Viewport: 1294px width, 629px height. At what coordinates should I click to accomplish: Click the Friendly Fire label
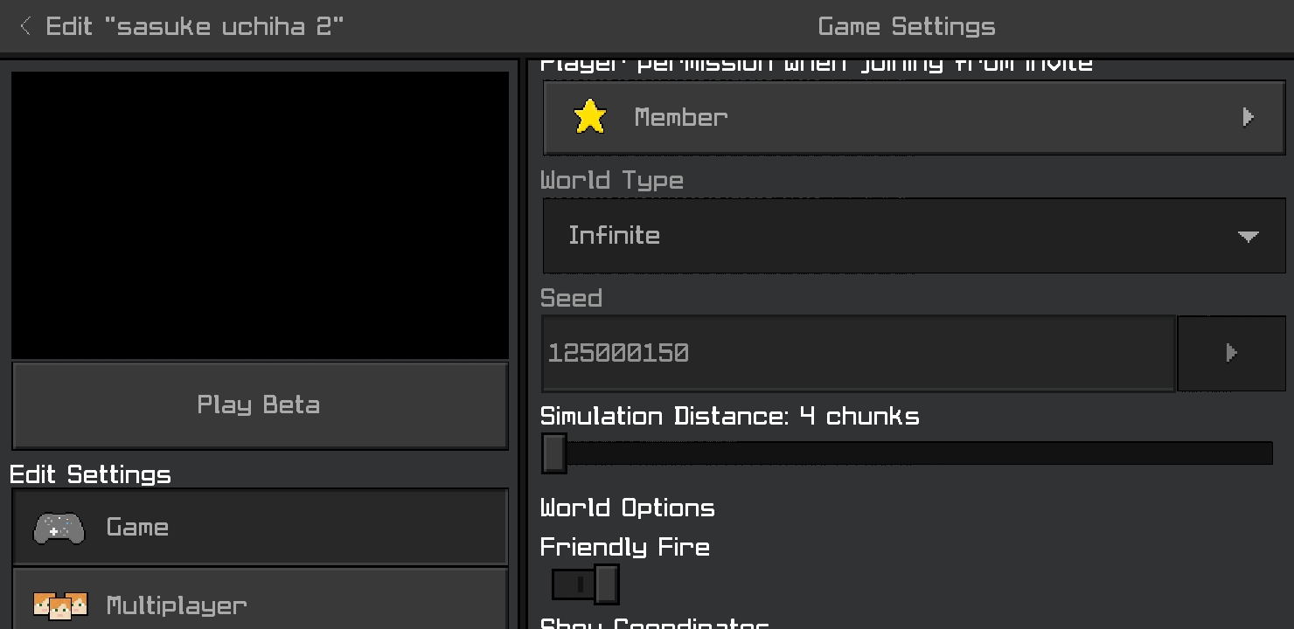625,548
